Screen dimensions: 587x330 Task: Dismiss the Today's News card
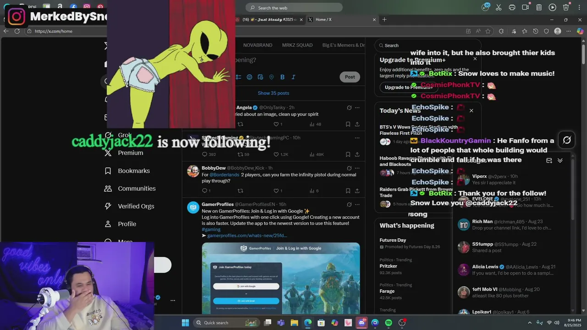[471, 110]
